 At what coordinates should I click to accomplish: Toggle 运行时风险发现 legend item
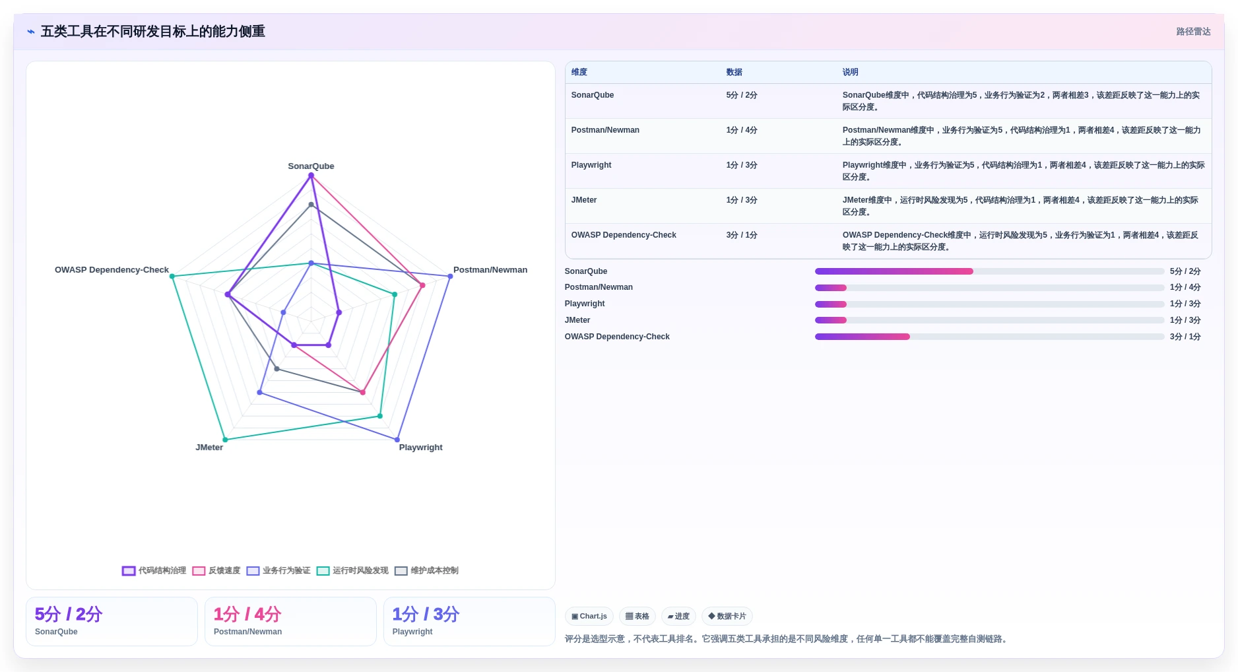pos(352,571)
